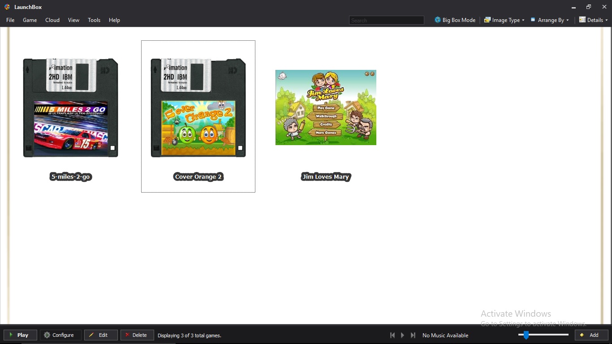
Task: Click the Cover Orange 2 title label
Action: click(198, 177)
